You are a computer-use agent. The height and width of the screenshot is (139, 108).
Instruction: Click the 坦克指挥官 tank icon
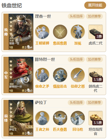point(95,118)
